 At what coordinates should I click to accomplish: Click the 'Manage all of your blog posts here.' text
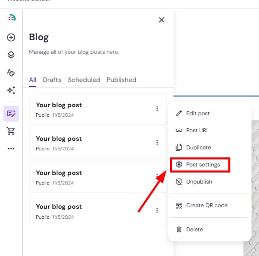tap(74, 52)
